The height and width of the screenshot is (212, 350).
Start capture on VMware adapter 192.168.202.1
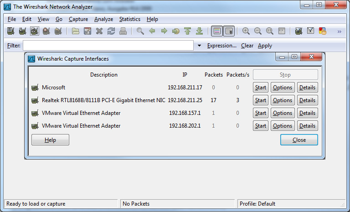tap(261, 125)
